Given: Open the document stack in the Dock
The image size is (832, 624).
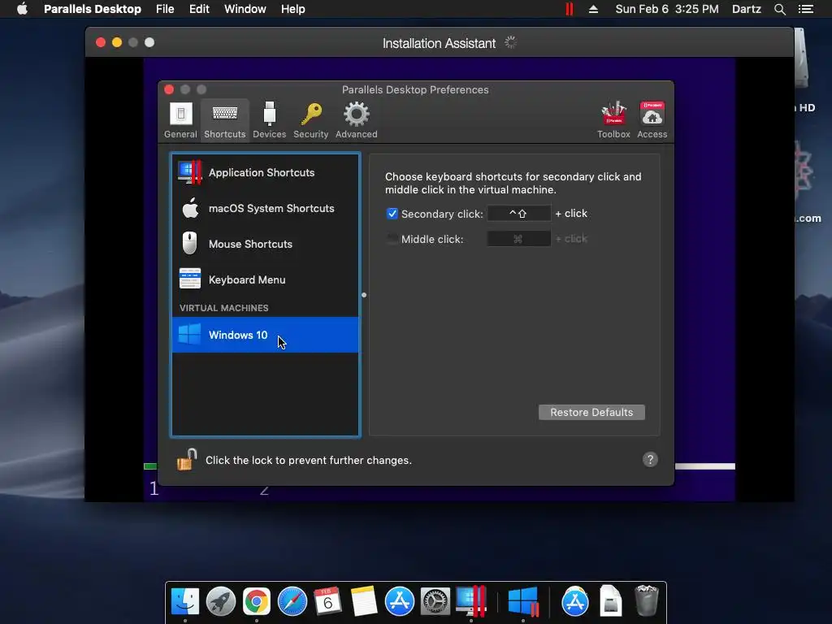Looking at the screenshot, I should point(611,601).
